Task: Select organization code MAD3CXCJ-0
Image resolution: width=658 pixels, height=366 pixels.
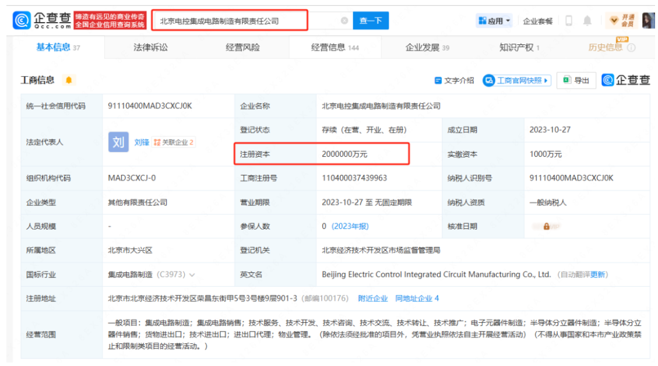Action: (132, 178)
